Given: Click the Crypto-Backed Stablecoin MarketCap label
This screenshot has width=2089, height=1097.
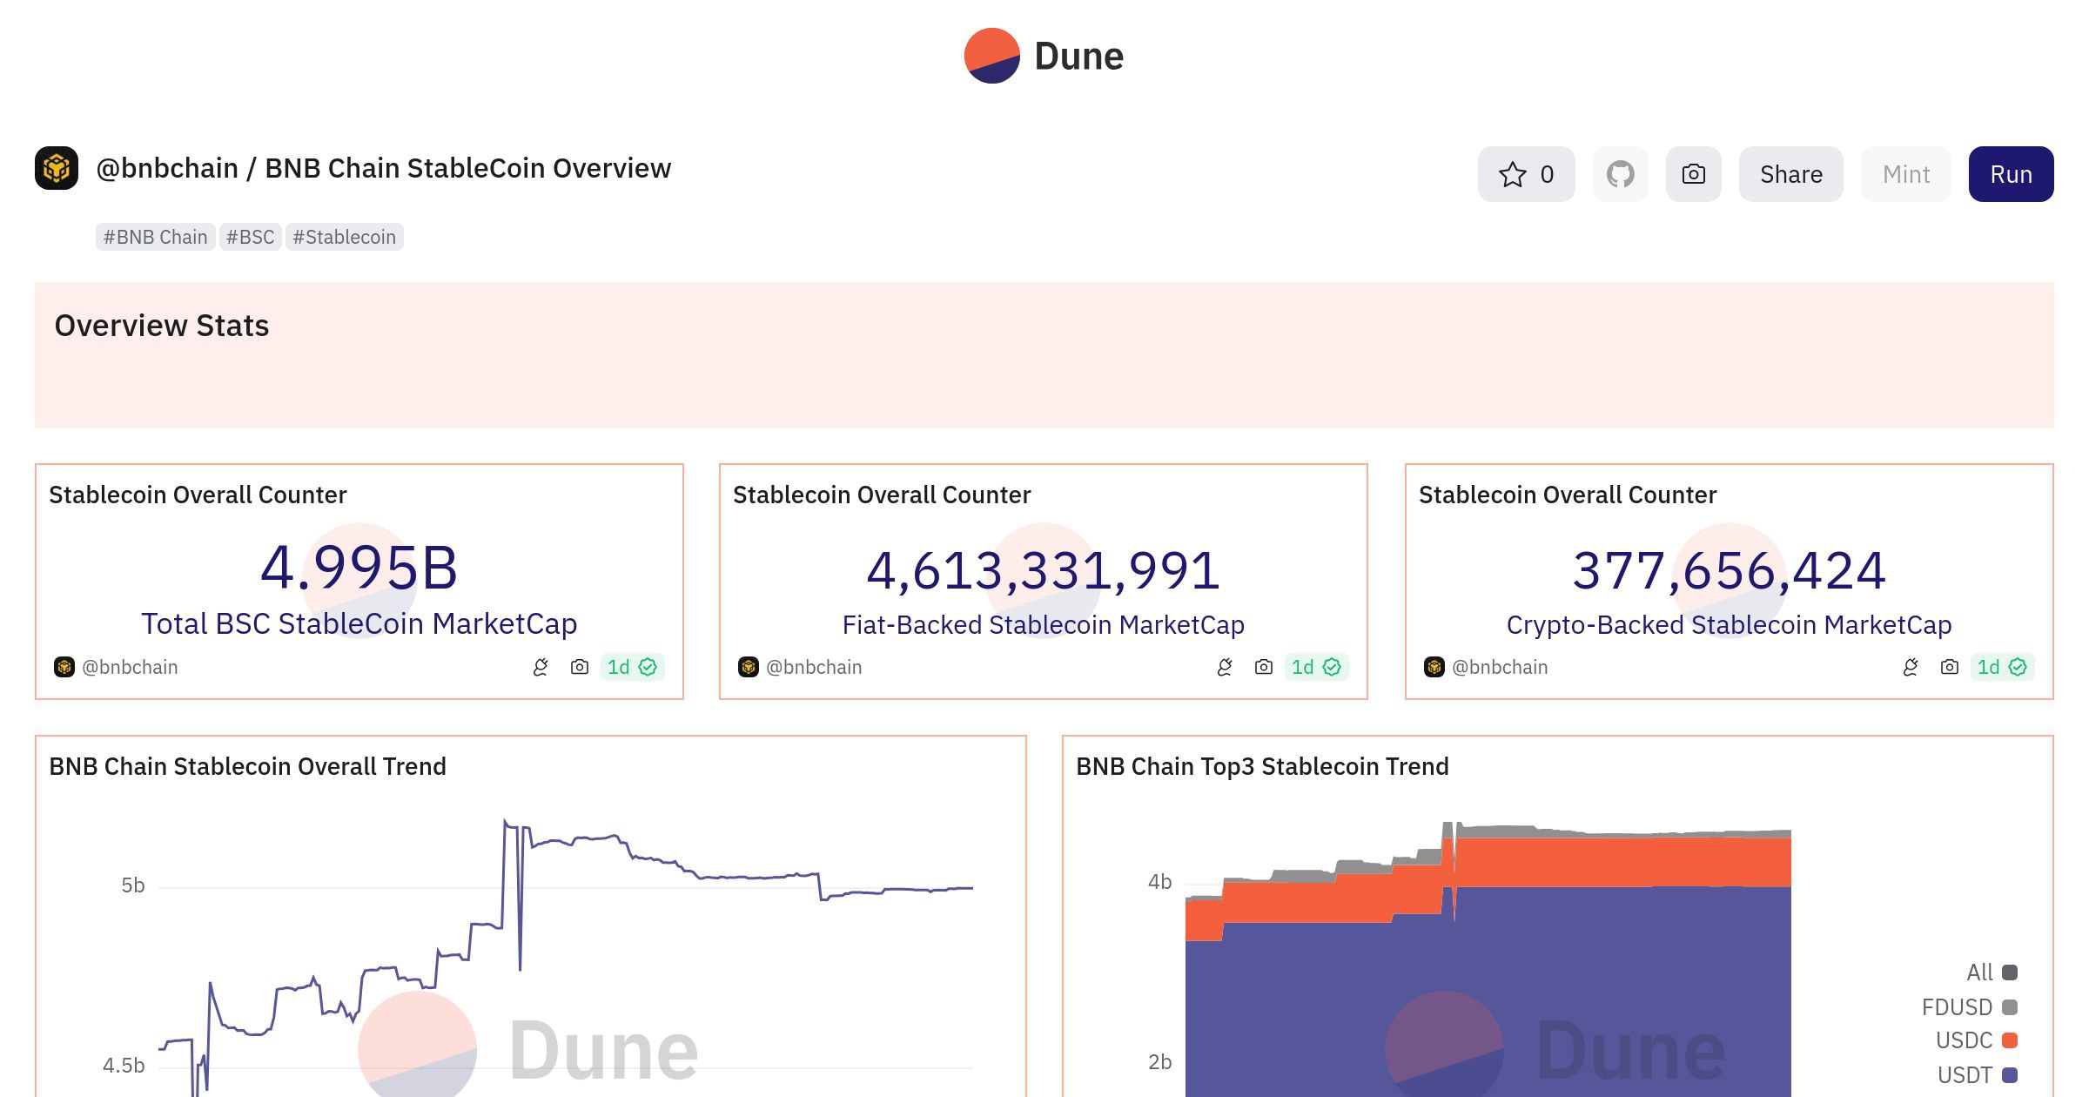Looking at the screenshot, I should pos(1729,625).
